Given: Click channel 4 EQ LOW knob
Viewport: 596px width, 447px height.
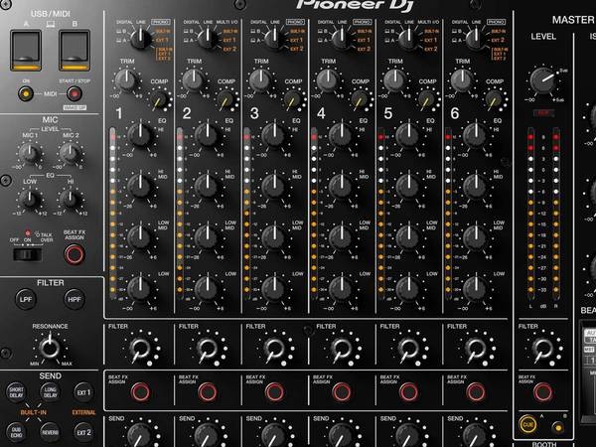Looking at the screenshot, I should pyautogui.click(x=342, y=289).
